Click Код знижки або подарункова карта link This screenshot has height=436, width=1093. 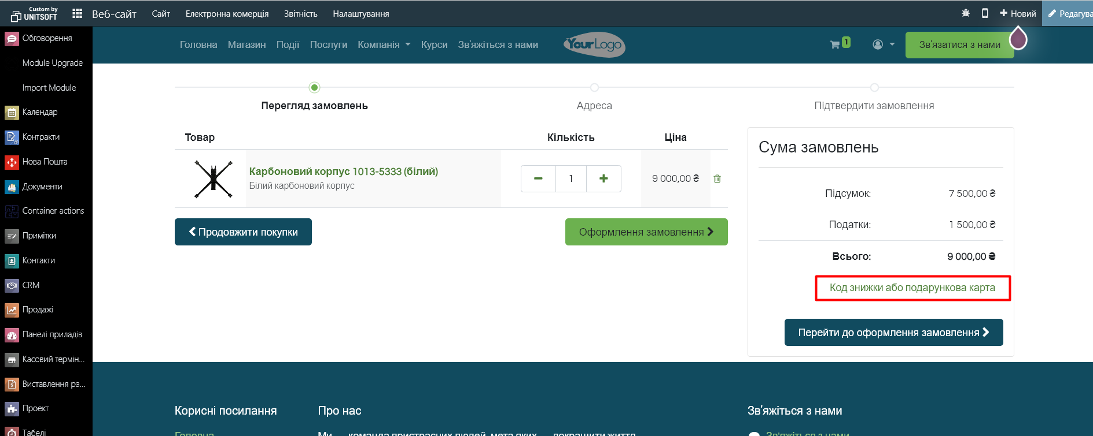pos(912,288)
